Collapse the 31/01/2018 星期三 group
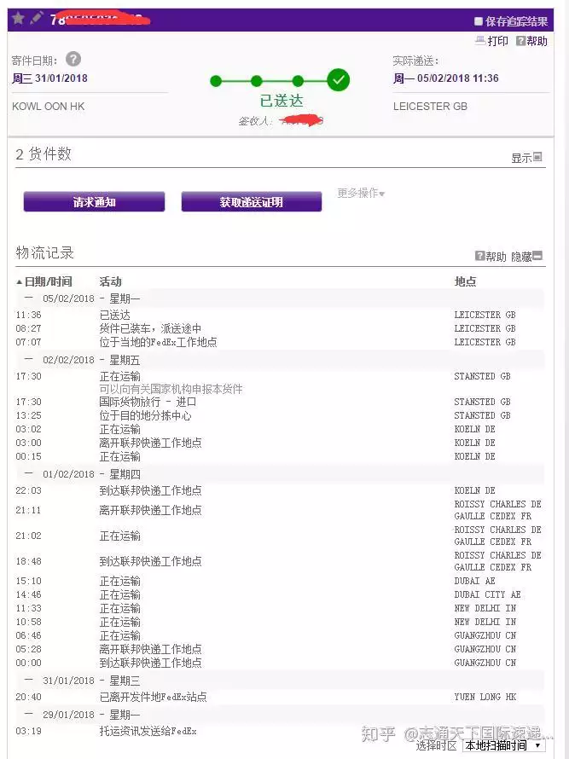 click(29, 680)
